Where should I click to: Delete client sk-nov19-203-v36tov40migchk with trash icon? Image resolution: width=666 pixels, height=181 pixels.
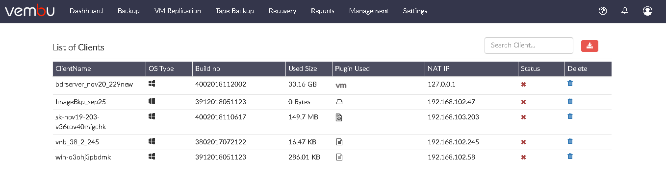coord(570,116)
